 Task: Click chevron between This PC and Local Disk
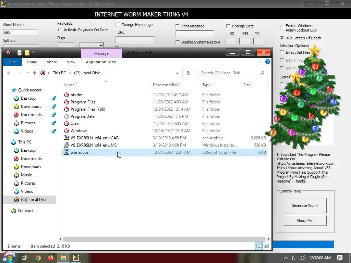coord(70,73)
